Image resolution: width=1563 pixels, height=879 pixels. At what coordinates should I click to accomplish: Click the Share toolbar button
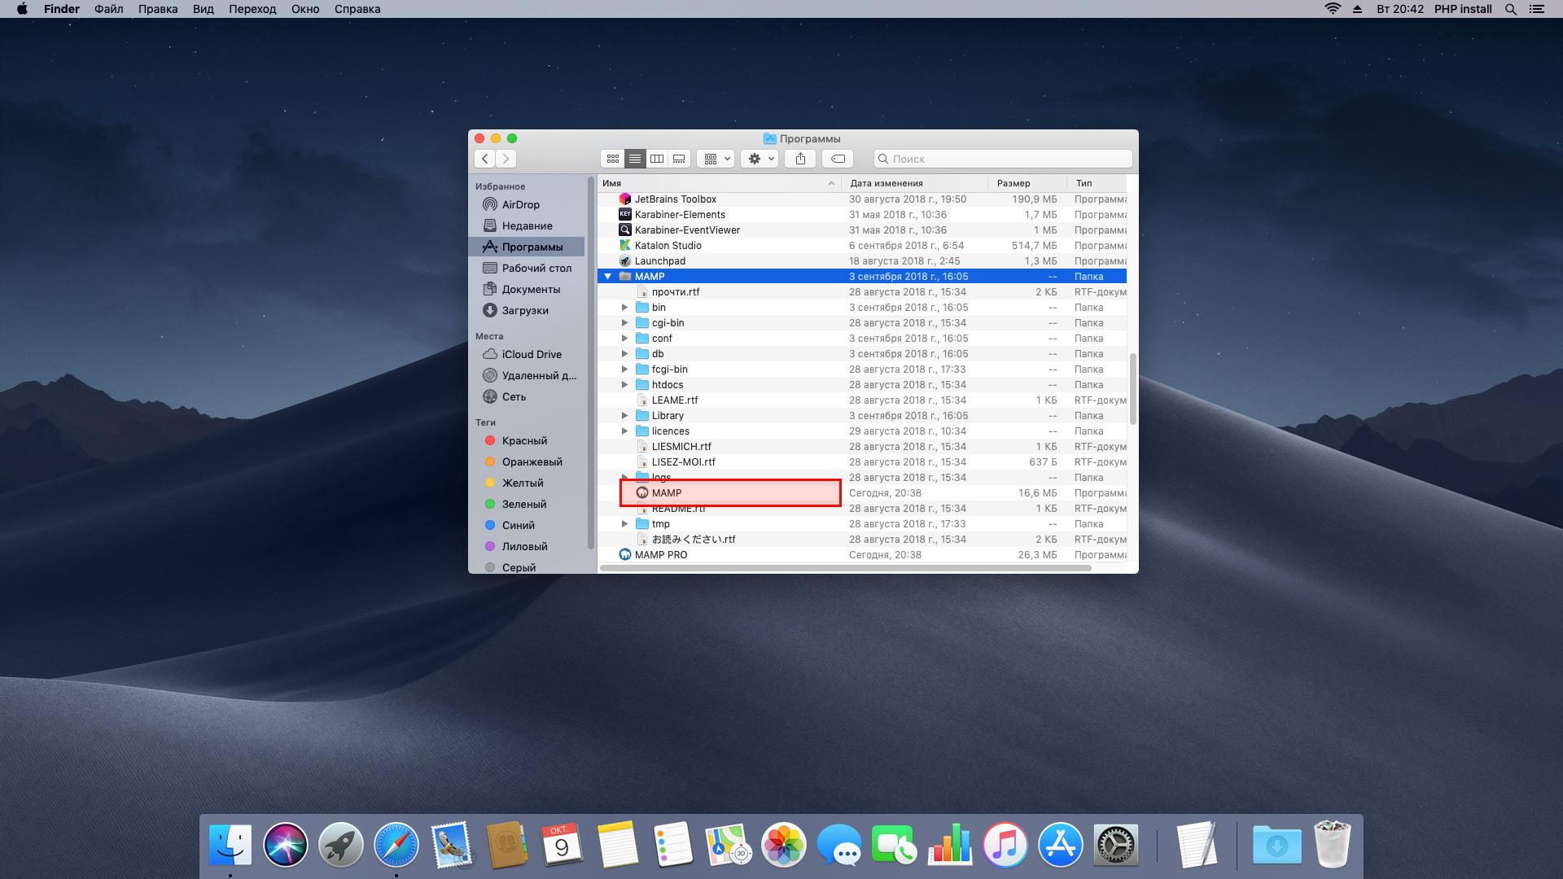tap(800, 159)
